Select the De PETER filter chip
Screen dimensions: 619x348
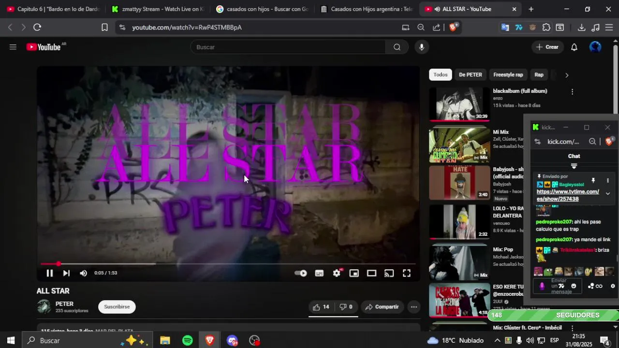pos(471,75)
